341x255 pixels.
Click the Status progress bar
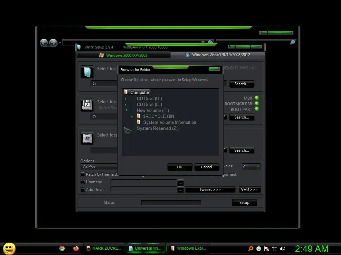[x=171, y=203]
